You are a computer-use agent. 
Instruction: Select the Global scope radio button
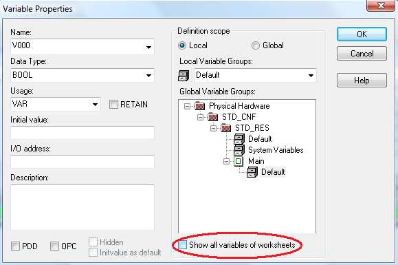[255, 45]
